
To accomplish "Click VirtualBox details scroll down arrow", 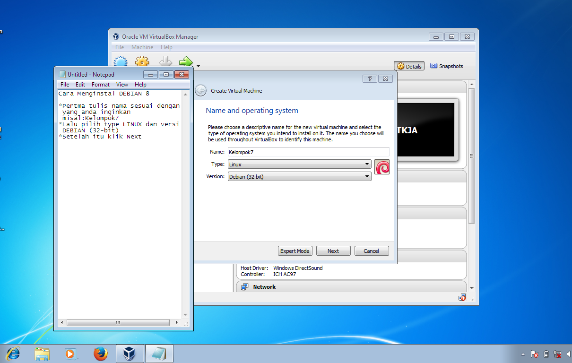I will click(x=471, y=287).
